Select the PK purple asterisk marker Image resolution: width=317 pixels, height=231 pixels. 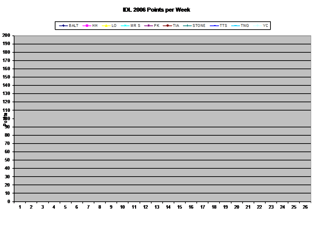coord(148,25)
